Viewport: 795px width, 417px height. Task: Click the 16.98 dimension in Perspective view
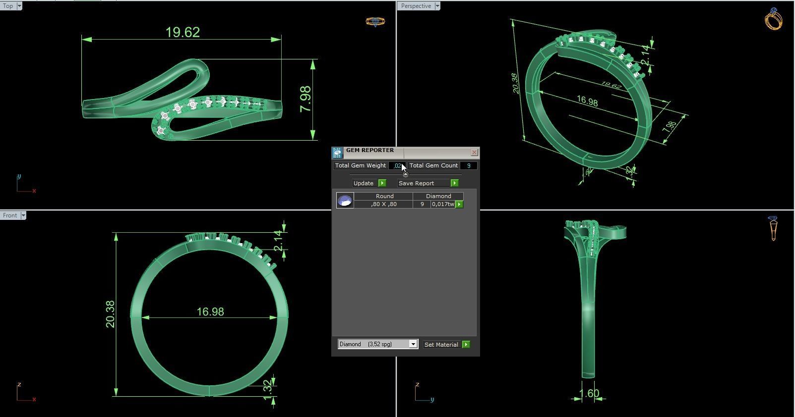(587, 101)
